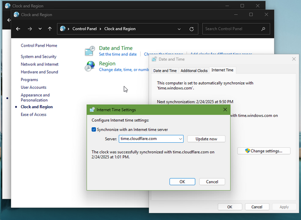Click the Date and Time calendar-clock icon
301x220 pixels.
click(x=90, y=51)
